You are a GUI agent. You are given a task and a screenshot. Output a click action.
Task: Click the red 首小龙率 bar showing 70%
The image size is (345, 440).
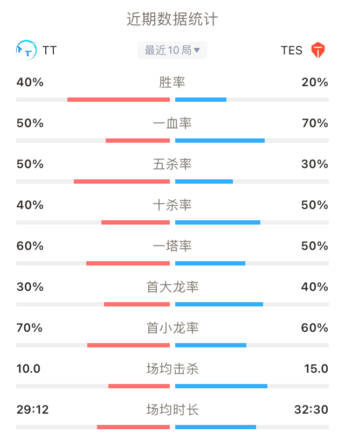pyautogui.click(x=128, y=345)
